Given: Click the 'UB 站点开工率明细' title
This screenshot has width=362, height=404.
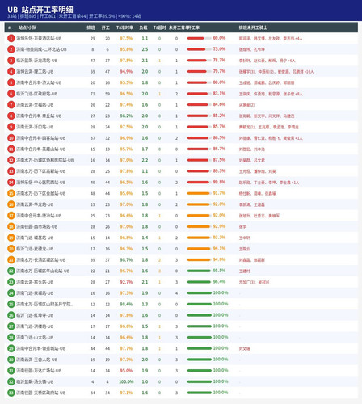Looking at the screenshot, I should tap(40, 10).
